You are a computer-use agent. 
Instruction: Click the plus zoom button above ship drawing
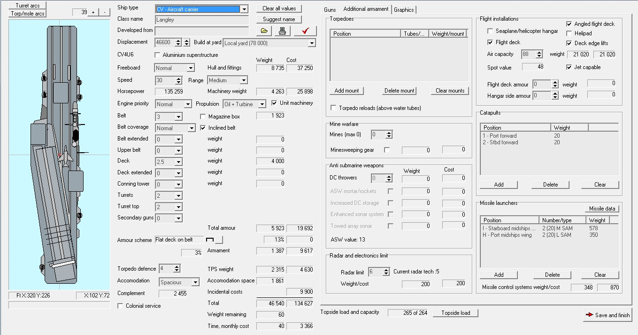tap(92, 12)
